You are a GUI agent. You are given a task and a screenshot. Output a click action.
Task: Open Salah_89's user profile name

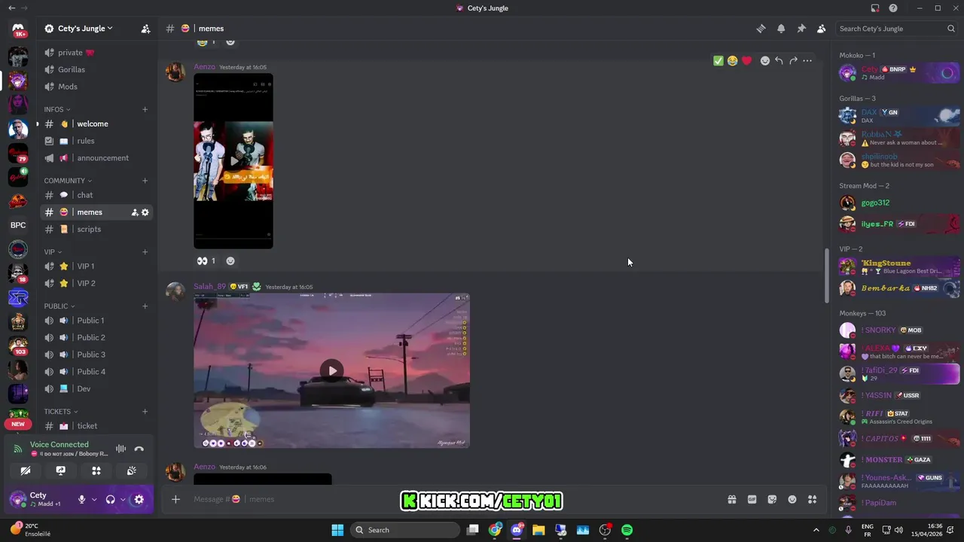click(x=209, y=287)
